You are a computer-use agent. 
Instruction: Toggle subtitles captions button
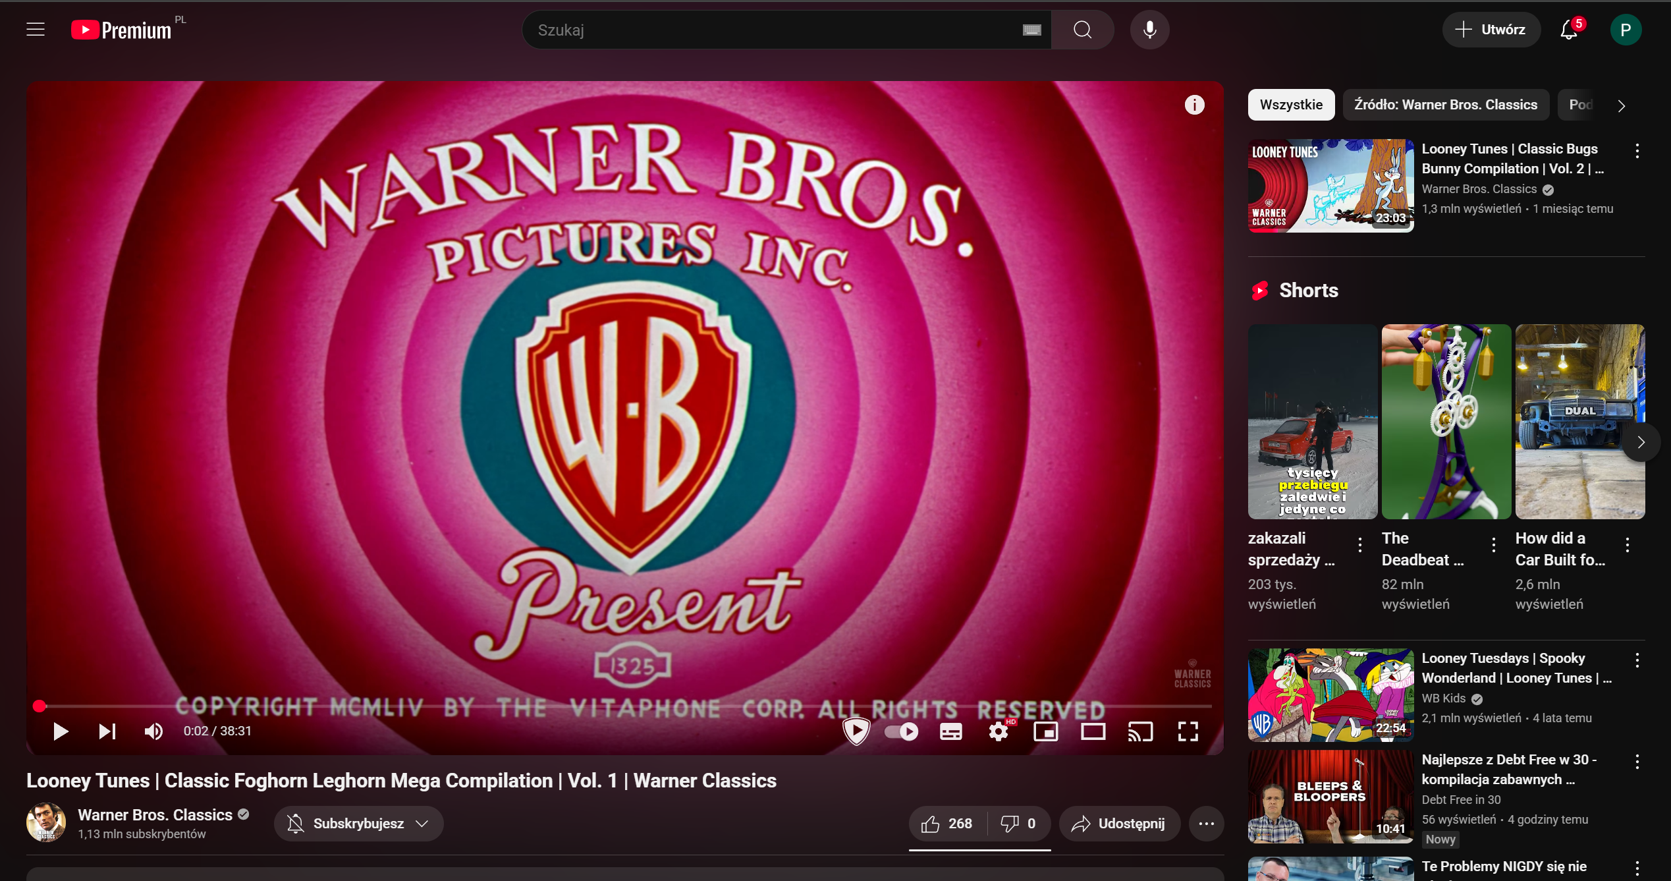(950, 731)
